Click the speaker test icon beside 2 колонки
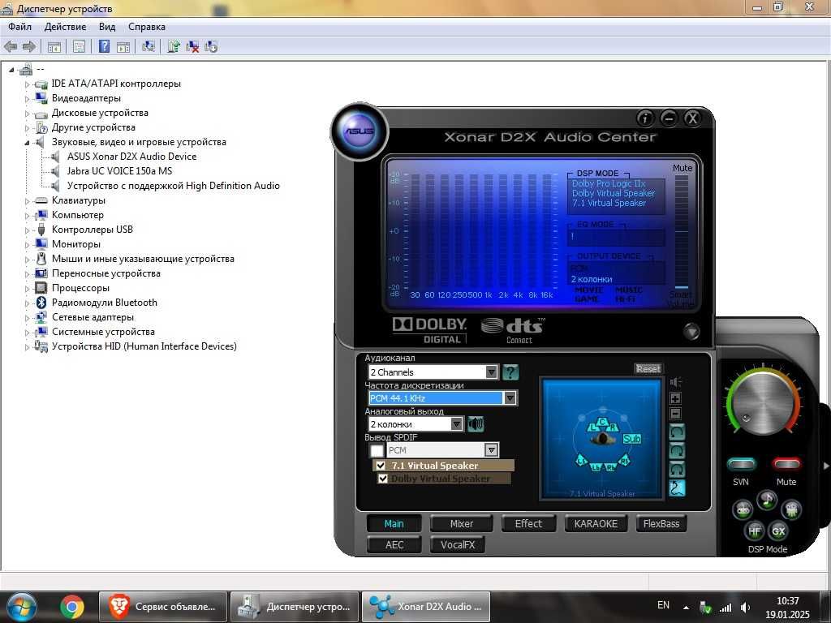The width and height of the screenshot is (831, 623). pyautogui.click(x=476, y=423)
